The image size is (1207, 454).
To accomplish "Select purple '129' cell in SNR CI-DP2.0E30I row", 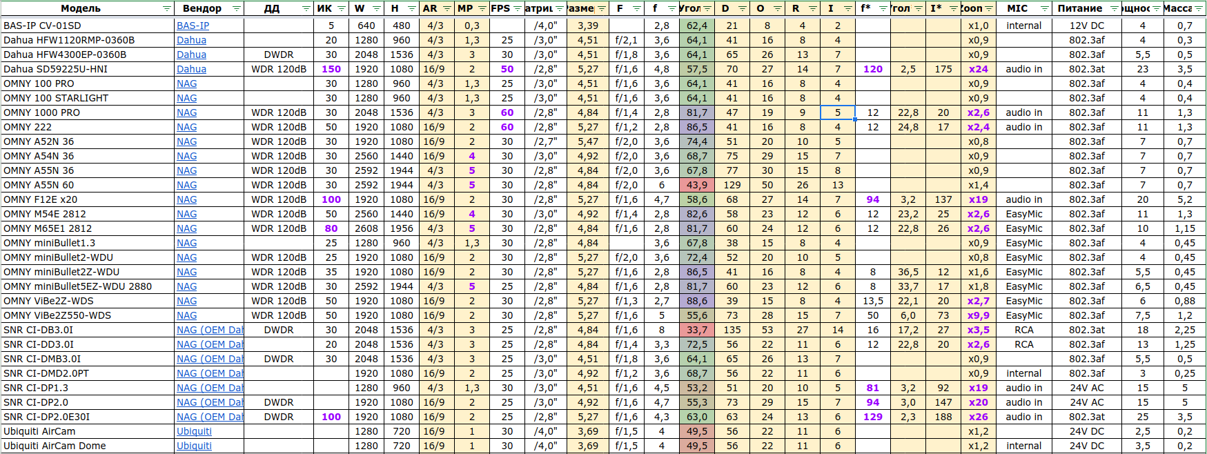I will click(x=873, y=417).
